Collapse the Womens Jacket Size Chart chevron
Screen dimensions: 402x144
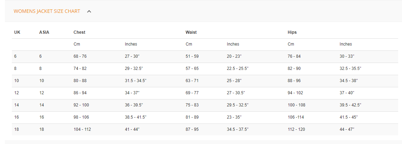89,11
